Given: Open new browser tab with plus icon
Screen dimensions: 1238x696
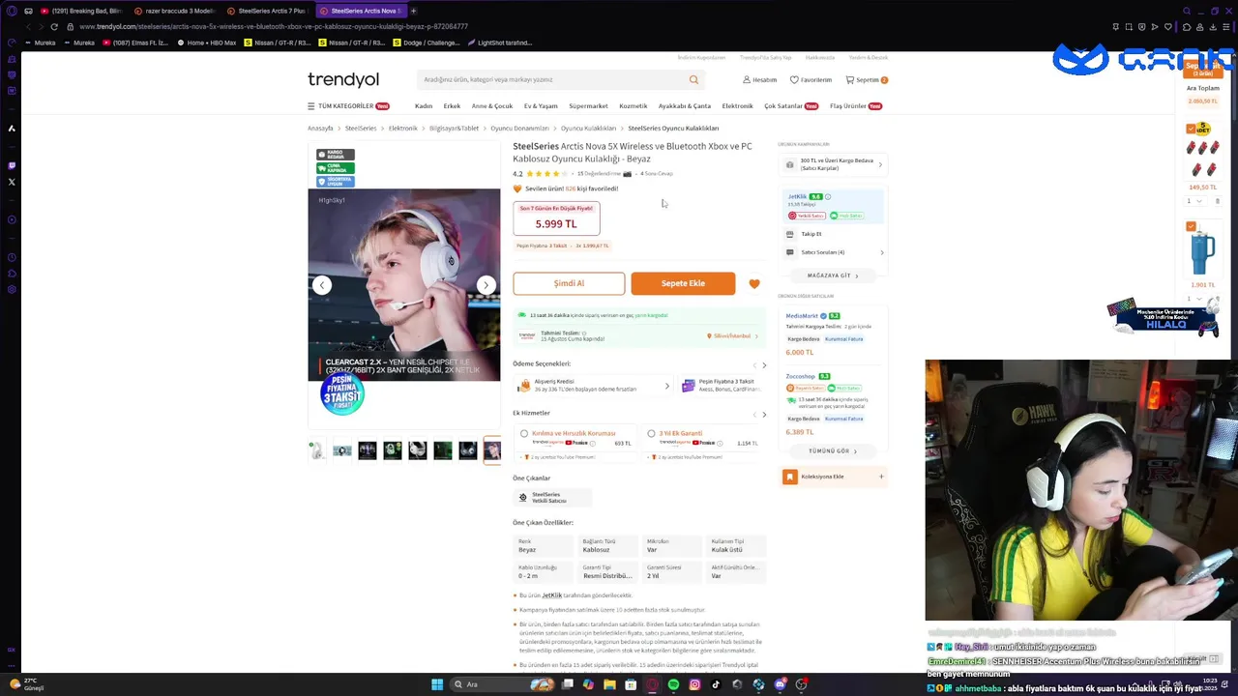Looking at the screenshot, I should coord(414,11).
